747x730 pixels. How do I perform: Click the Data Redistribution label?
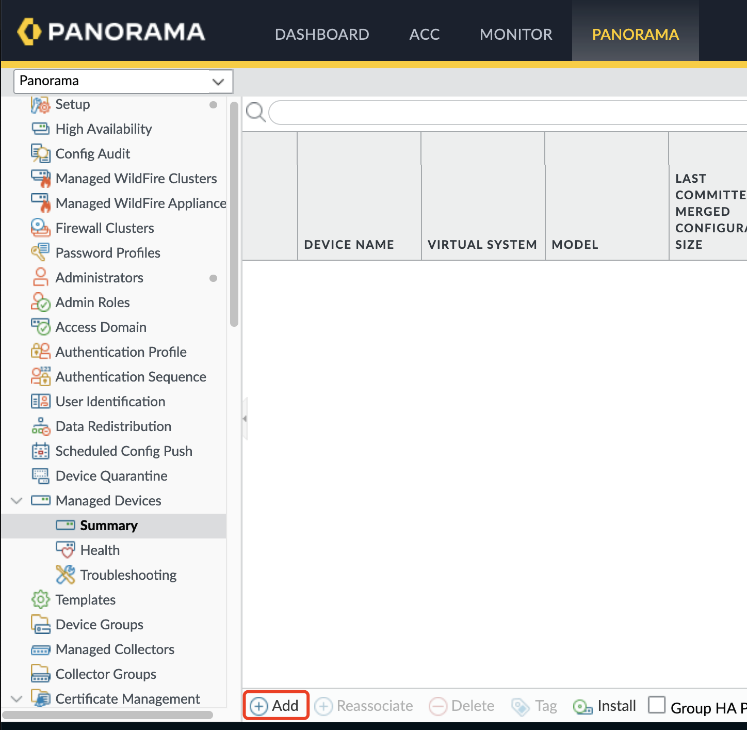(x=113, y=426)
